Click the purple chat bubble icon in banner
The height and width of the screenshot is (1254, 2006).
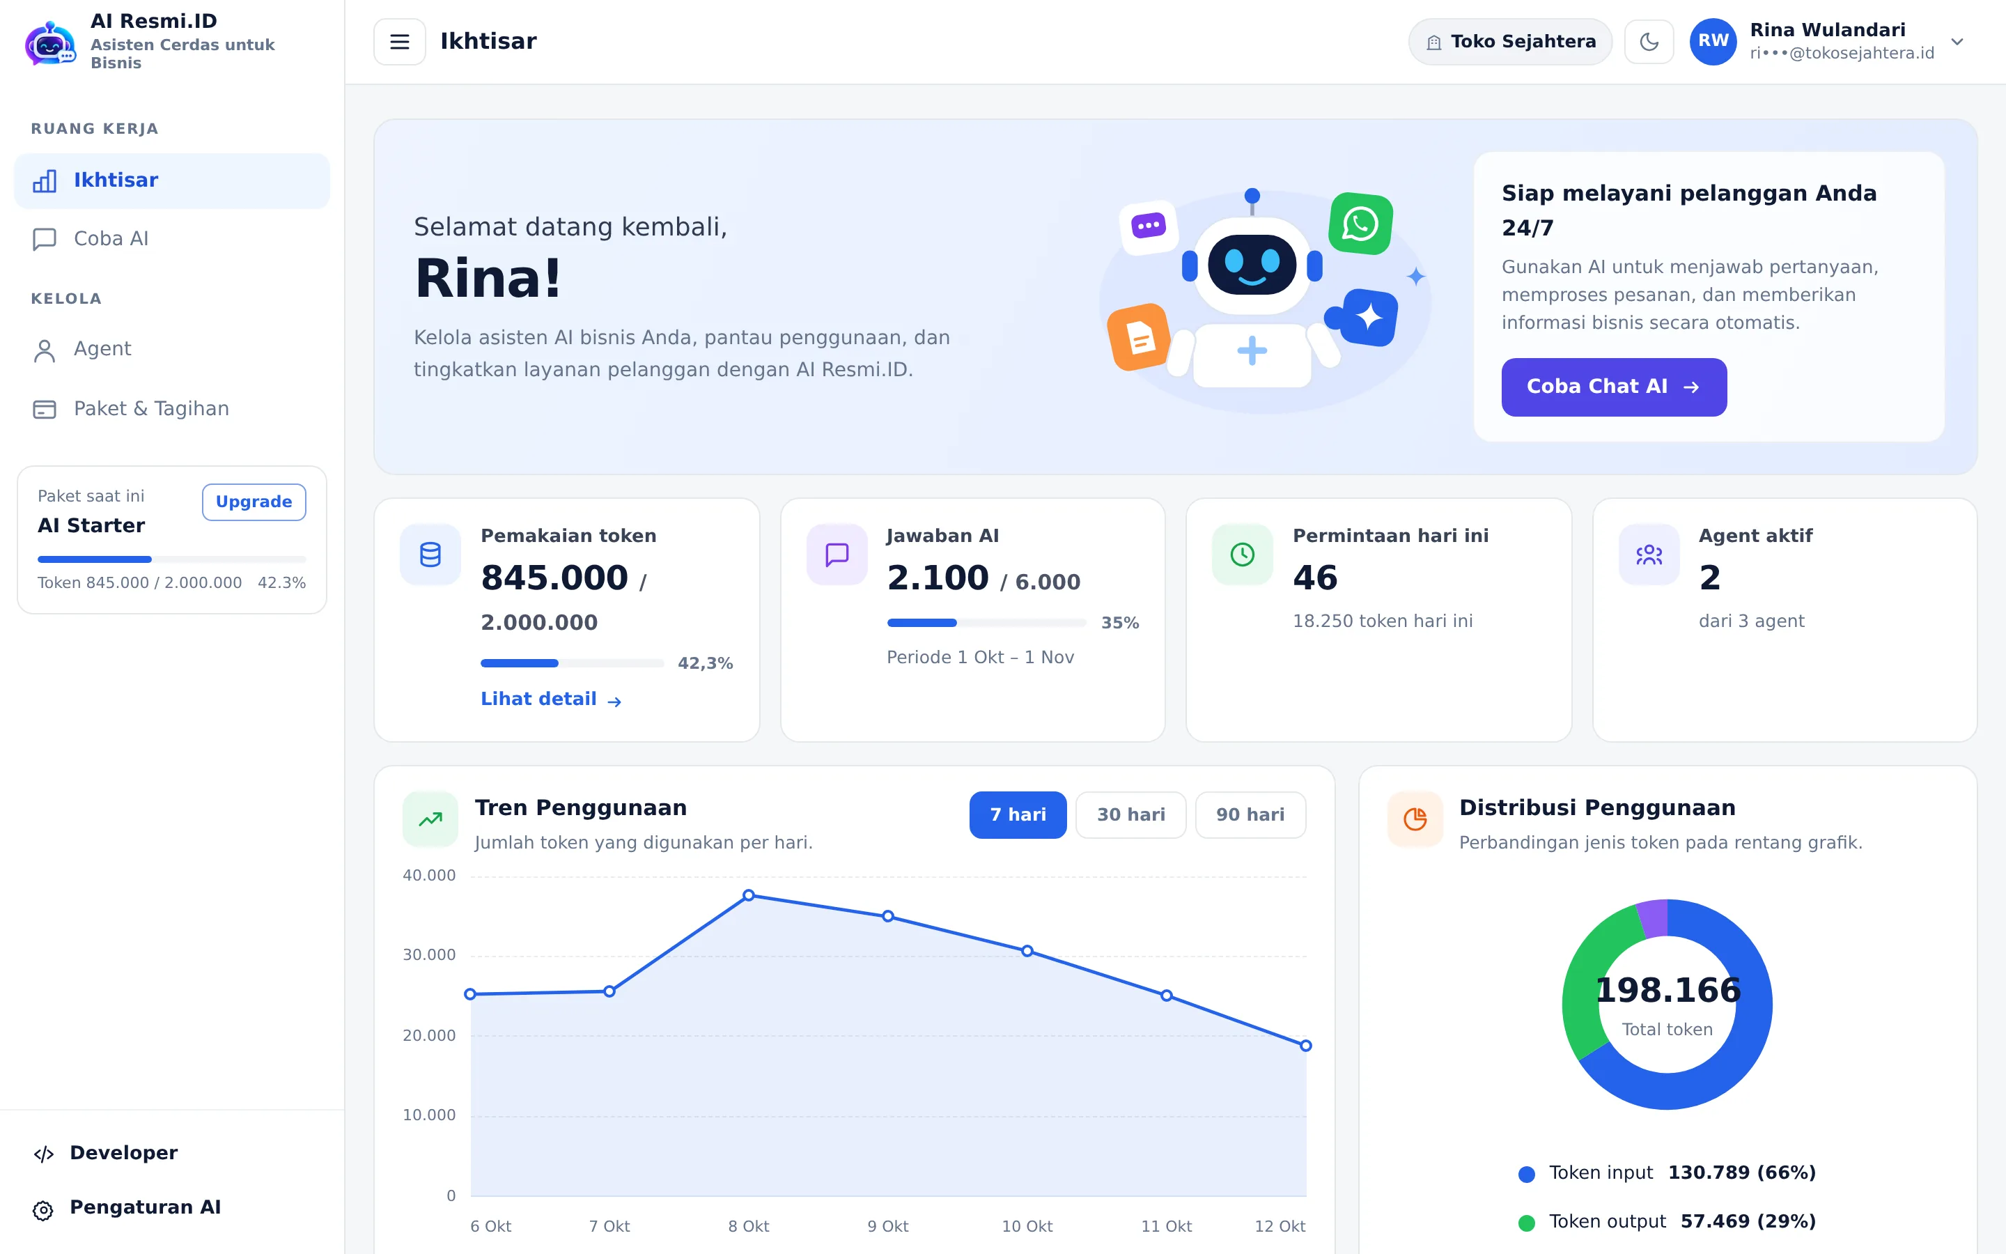[x=1148, y=226]
